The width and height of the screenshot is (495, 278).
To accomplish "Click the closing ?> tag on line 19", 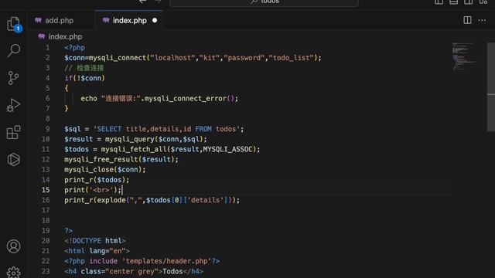I will [x=69, y=231].
